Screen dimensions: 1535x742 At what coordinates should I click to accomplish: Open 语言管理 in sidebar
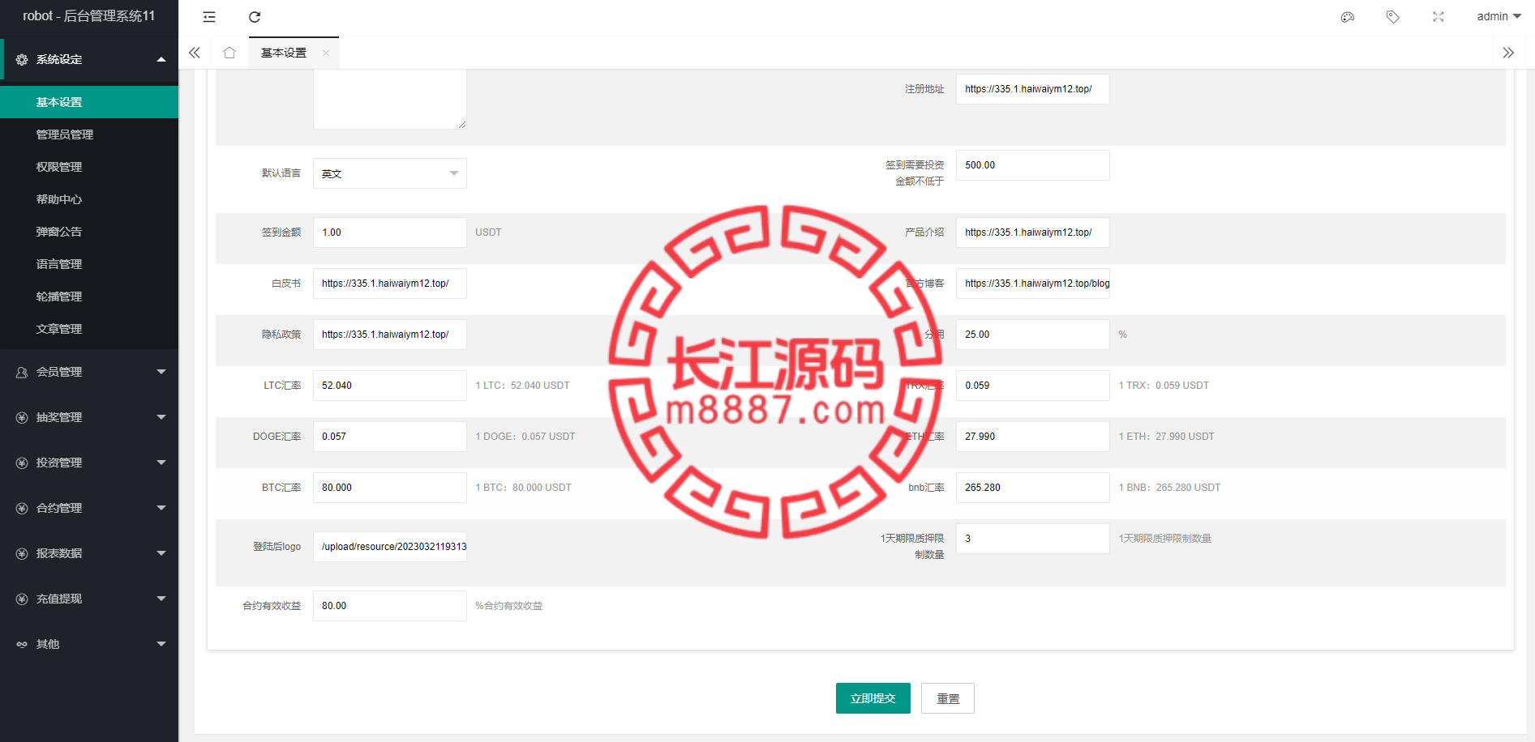pos(89,264)
